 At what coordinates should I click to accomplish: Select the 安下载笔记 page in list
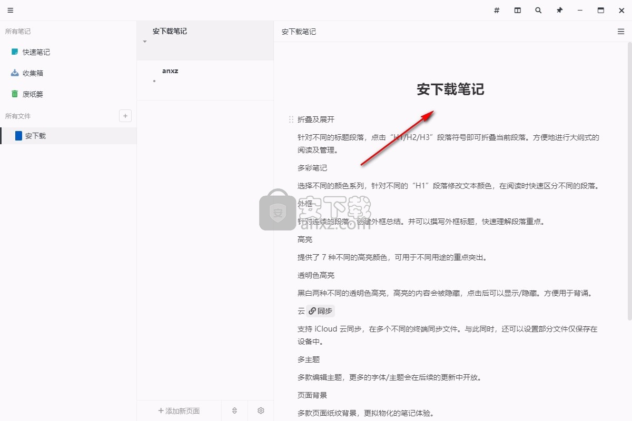tap(205, 41)
